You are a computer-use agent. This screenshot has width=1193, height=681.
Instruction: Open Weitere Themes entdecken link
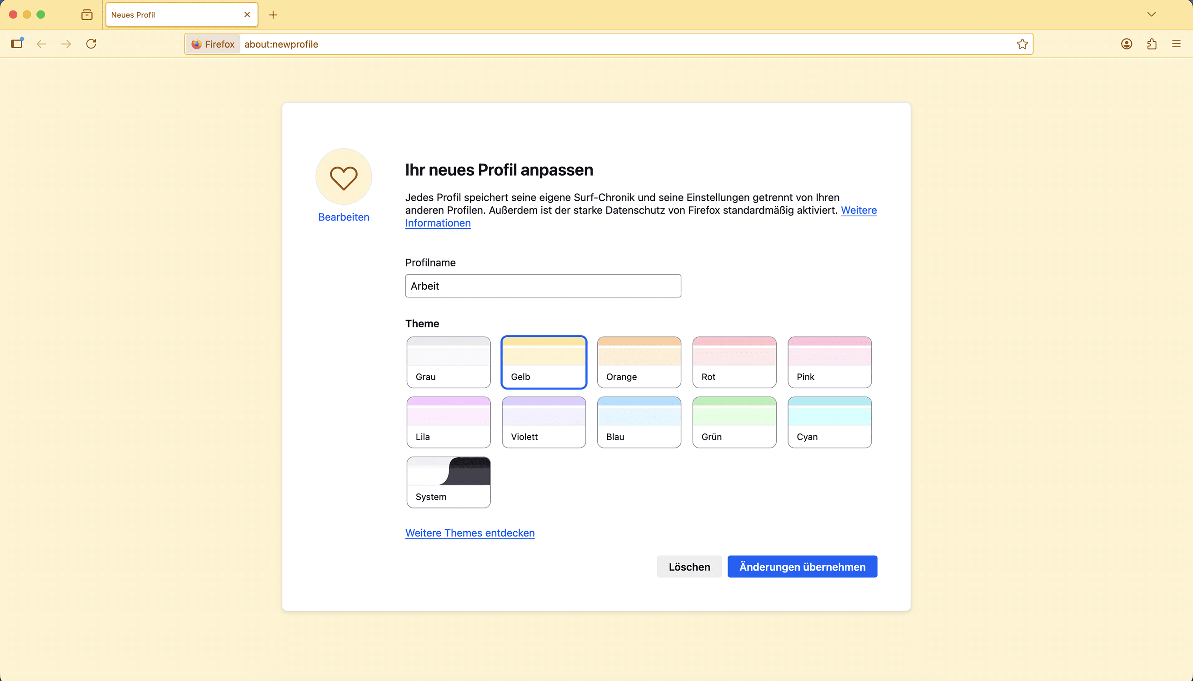point(469,533)
